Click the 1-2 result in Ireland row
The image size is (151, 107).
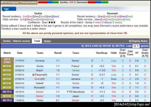coord(58,83)
